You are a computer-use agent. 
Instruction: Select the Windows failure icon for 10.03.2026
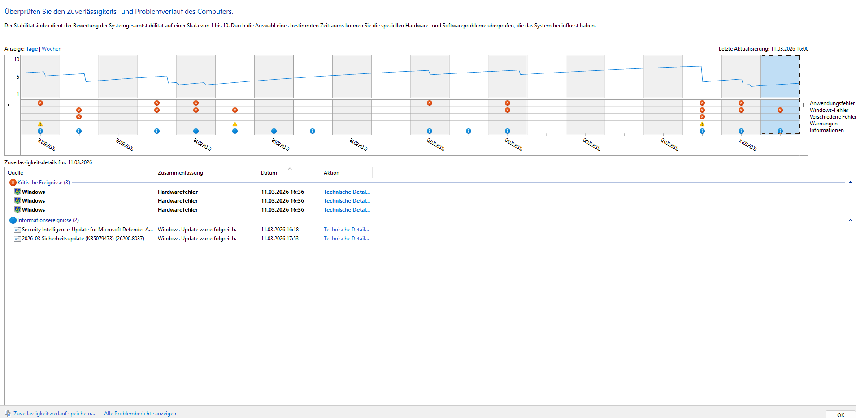pyautogui.click(x=741, y=110)
